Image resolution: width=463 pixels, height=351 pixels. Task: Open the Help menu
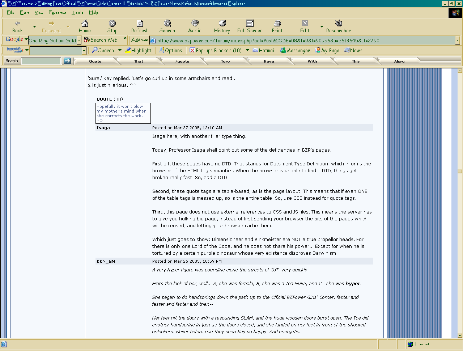94,12
